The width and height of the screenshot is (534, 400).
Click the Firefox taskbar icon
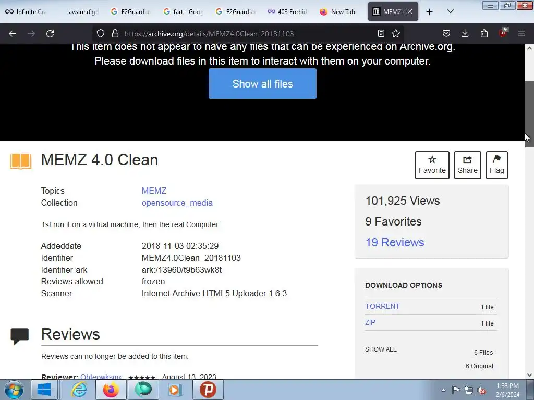[x=111, y=390]
